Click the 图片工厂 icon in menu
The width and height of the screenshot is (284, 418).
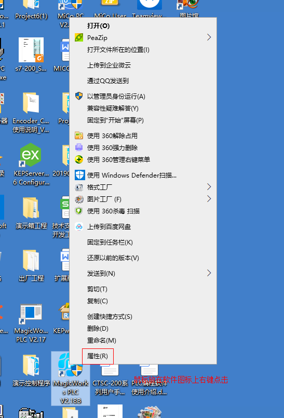(x=79, y=199)
